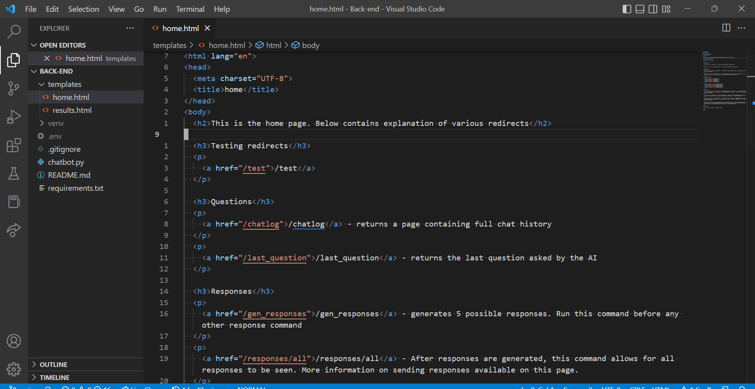This screenshot has height=389, width=755.
Task: Open chatbot.py from the explorer
Action: point(66,162)
